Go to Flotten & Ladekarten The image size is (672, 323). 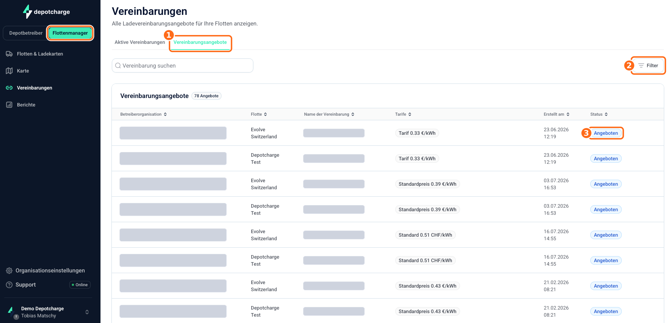[40, 54]
